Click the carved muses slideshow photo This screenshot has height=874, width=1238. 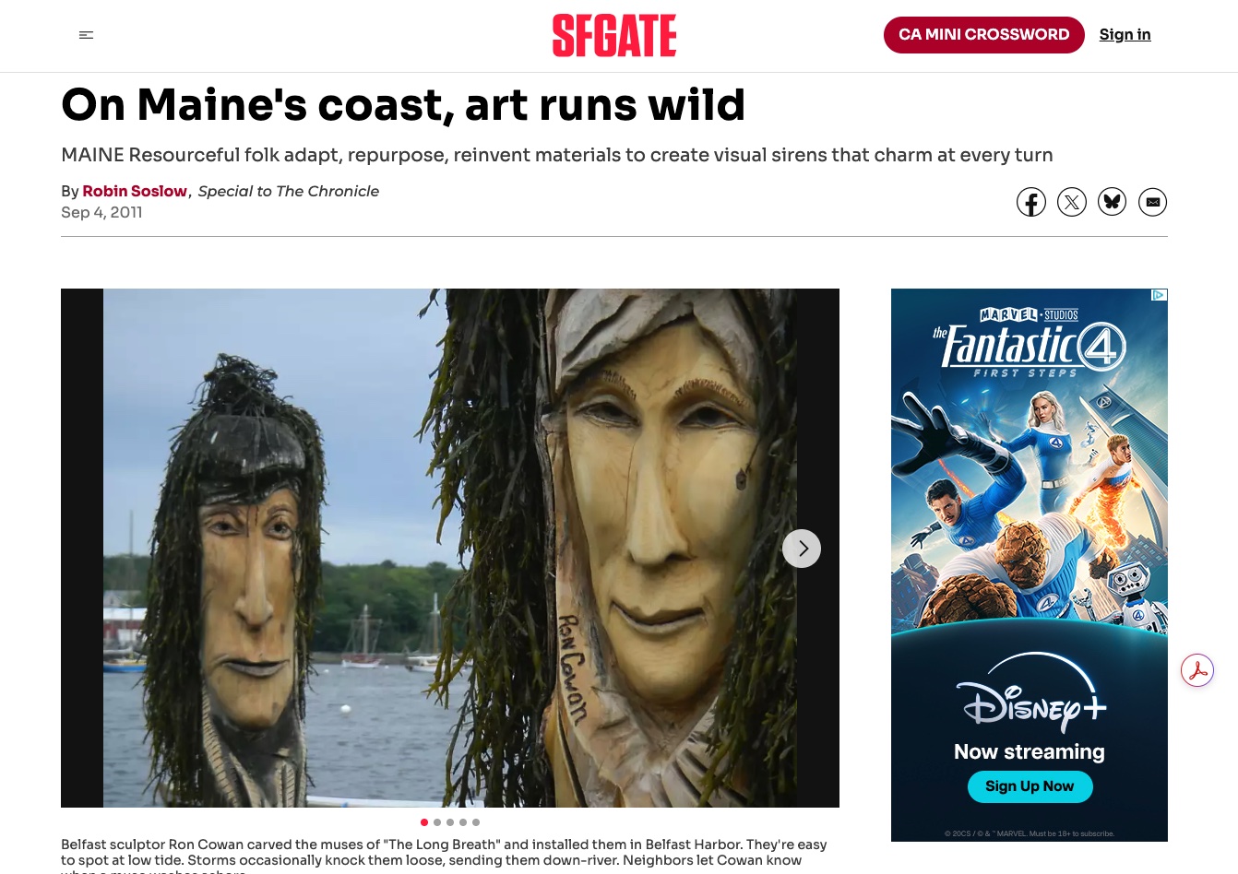click(450, 548)
